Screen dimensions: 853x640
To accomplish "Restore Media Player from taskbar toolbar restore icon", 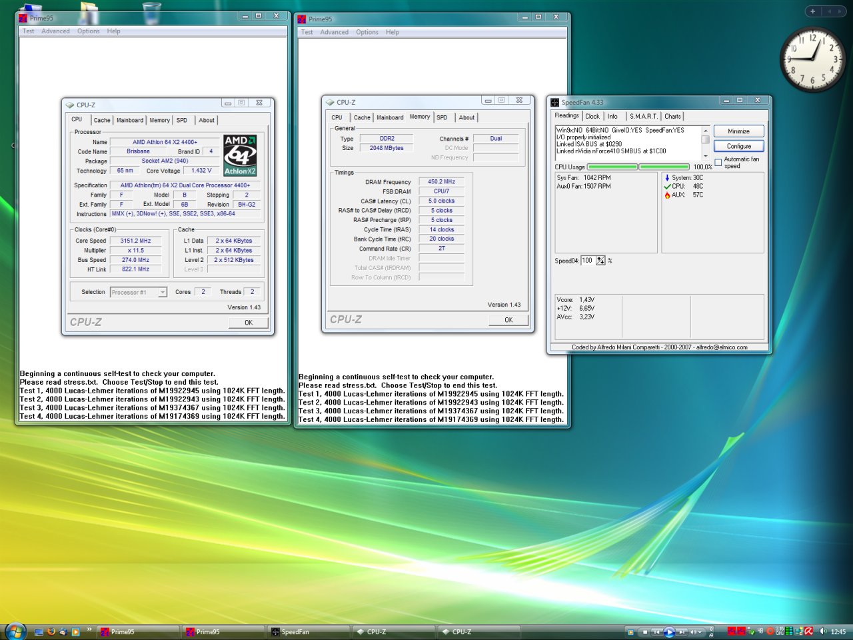I will (x=711, y=635).
